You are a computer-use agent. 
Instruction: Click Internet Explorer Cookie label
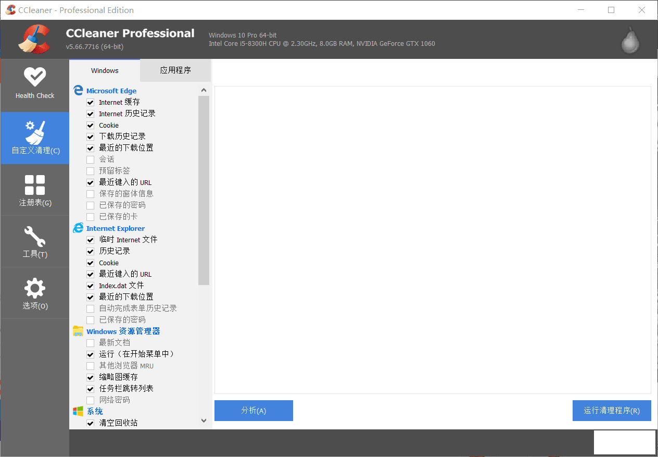point(109,263)
